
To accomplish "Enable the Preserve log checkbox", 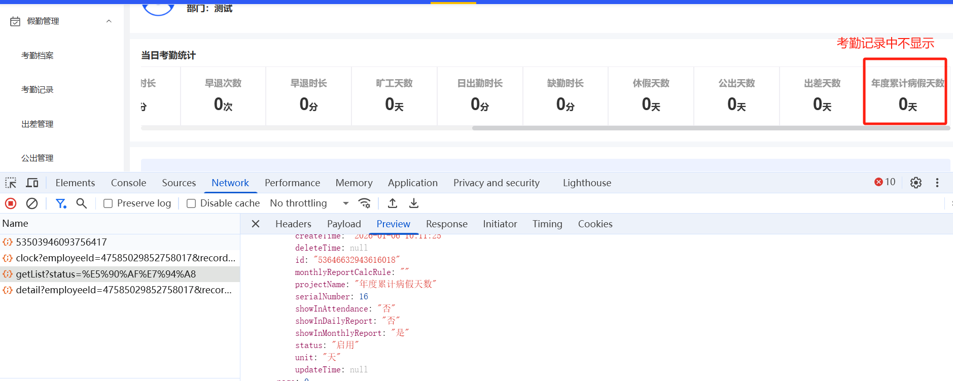I will click(108, 203).
